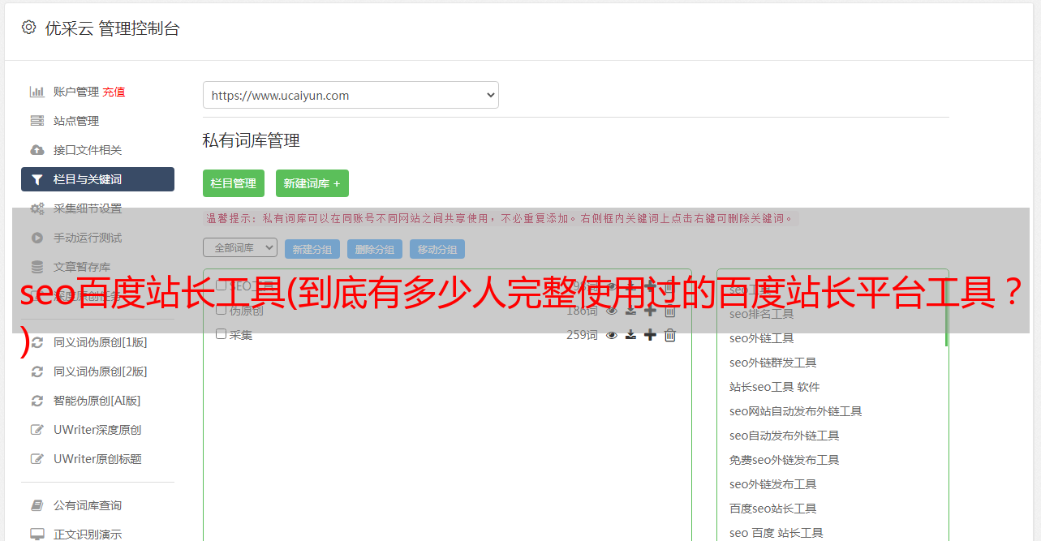The height and width of the screenshot is (541, 1041).
Task: Click the trash icon in 伪原创 row
Action: pos(670,311)
